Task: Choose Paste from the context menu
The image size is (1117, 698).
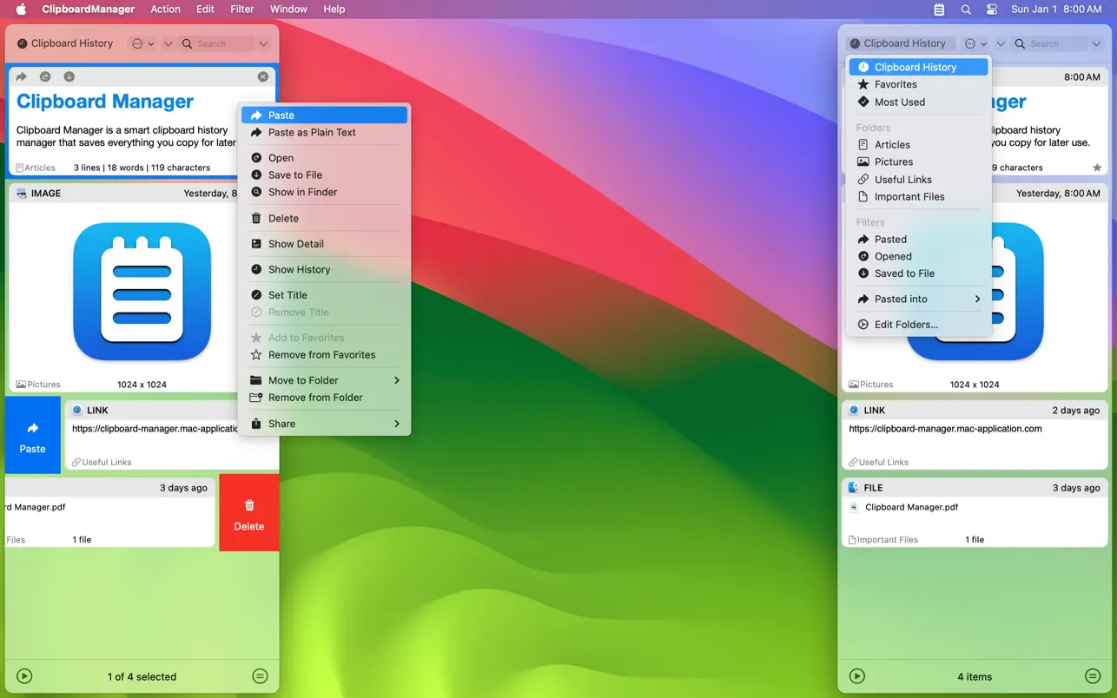Action: (324, 115)
